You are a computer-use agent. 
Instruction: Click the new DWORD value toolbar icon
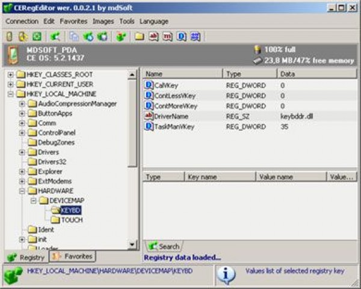tap(181, 37)
